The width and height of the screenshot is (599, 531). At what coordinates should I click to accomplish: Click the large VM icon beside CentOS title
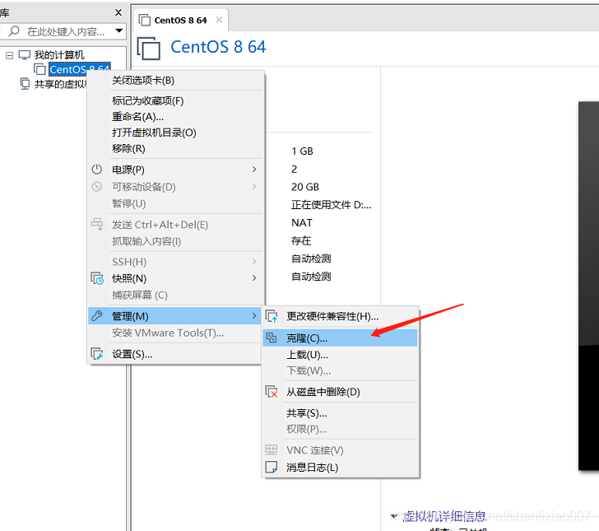(x=149, y=49)
